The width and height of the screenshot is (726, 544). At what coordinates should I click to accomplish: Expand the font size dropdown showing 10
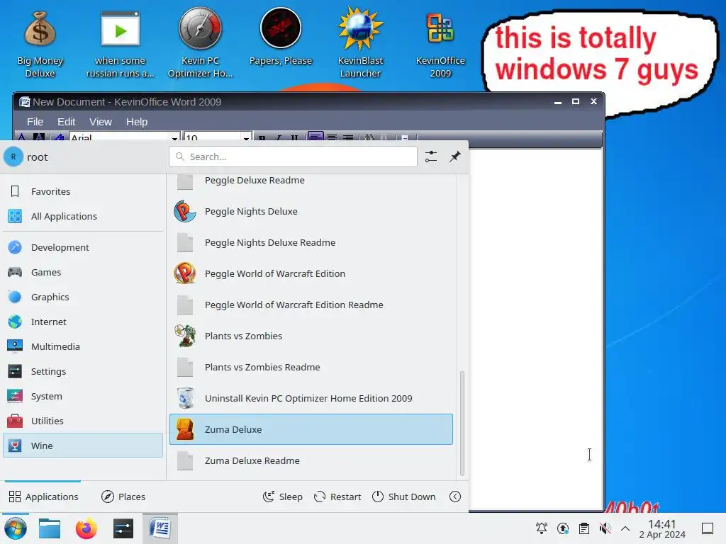point(246,137)
